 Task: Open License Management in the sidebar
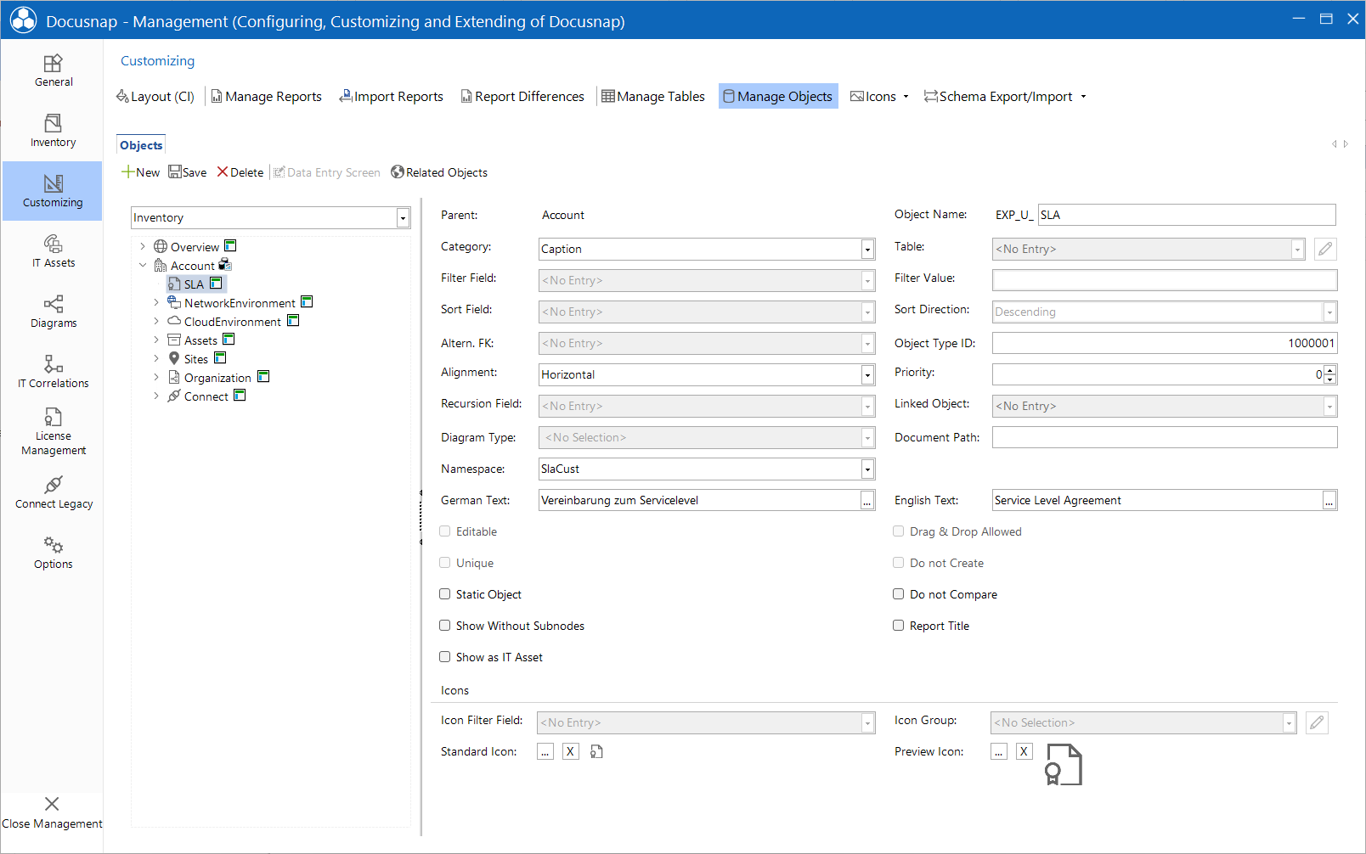[53, 432]
